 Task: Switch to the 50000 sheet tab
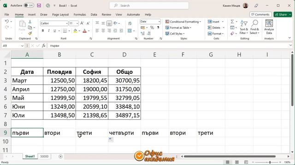click(x=44, y=156)
